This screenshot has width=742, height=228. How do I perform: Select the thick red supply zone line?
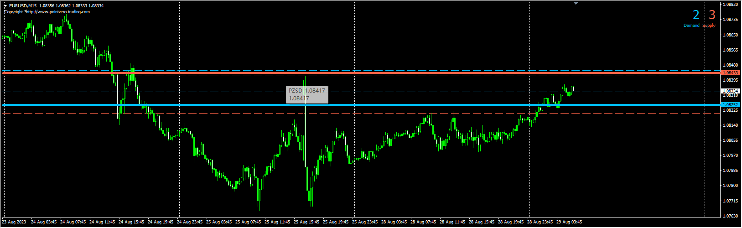point(361,73)
